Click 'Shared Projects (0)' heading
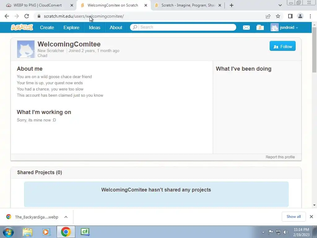This screenshot has height=238, width=317. tap(40, 172)
